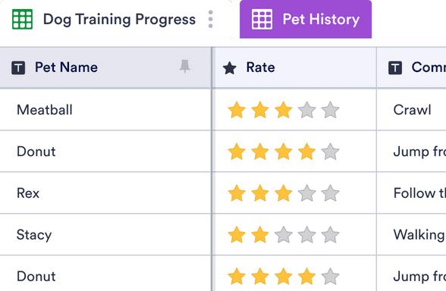Select the Rex pet name cell
The height and width of the screenshot is (291, 446).
point(105,193)
